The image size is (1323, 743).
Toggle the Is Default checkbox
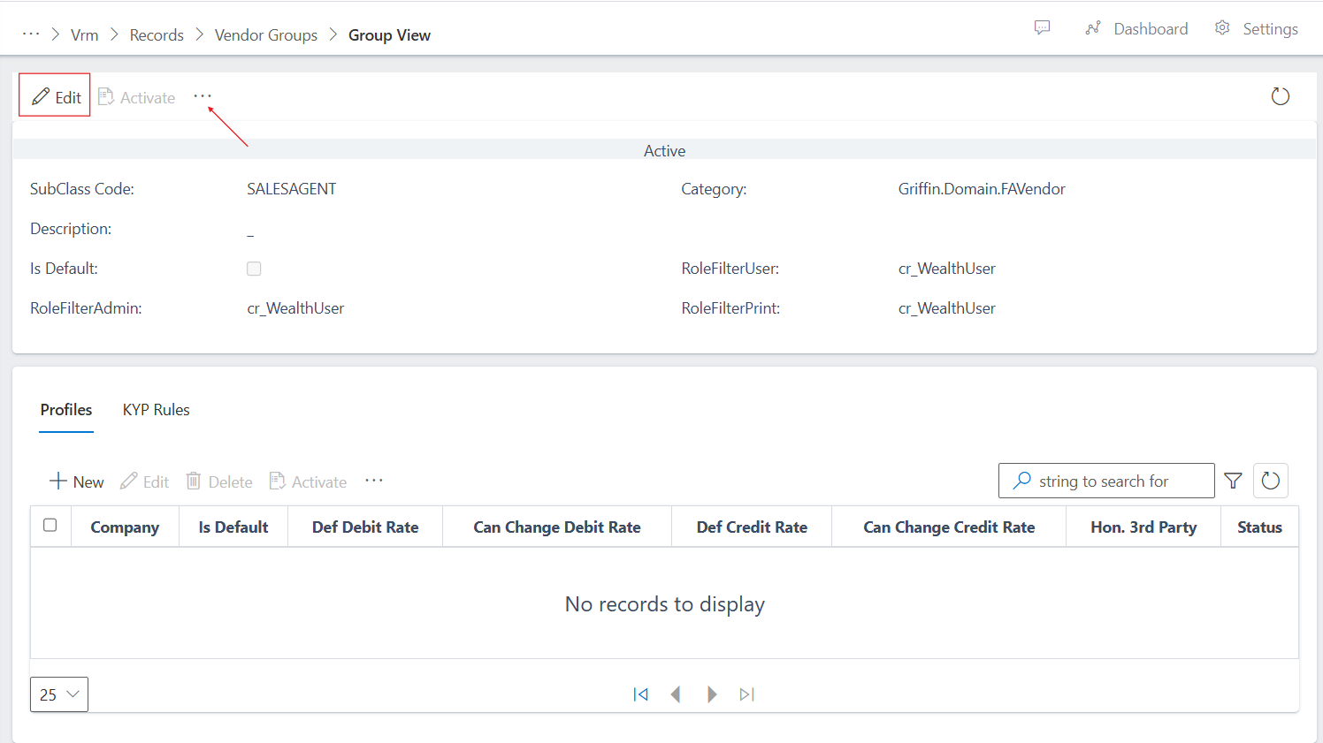click(x=254, y=269)
